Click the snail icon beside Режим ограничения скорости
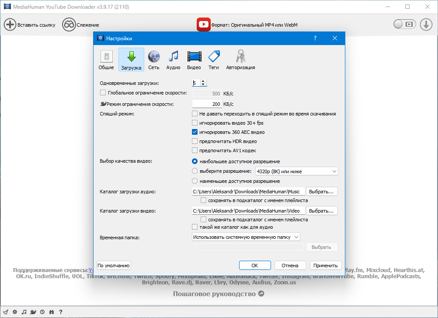The image size is (438, 318). click(103, 104)
